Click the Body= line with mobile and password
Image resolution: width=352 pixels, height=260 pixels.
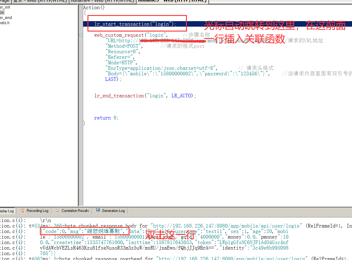(187, 74)
